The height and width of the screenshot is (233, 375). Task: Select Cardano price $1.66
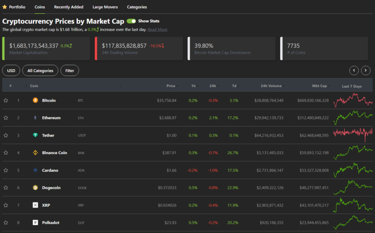(x=172, y=170)
